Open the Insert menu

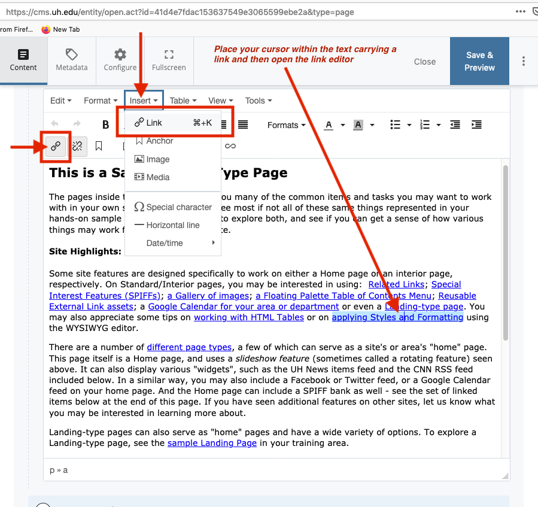point(144,101)
